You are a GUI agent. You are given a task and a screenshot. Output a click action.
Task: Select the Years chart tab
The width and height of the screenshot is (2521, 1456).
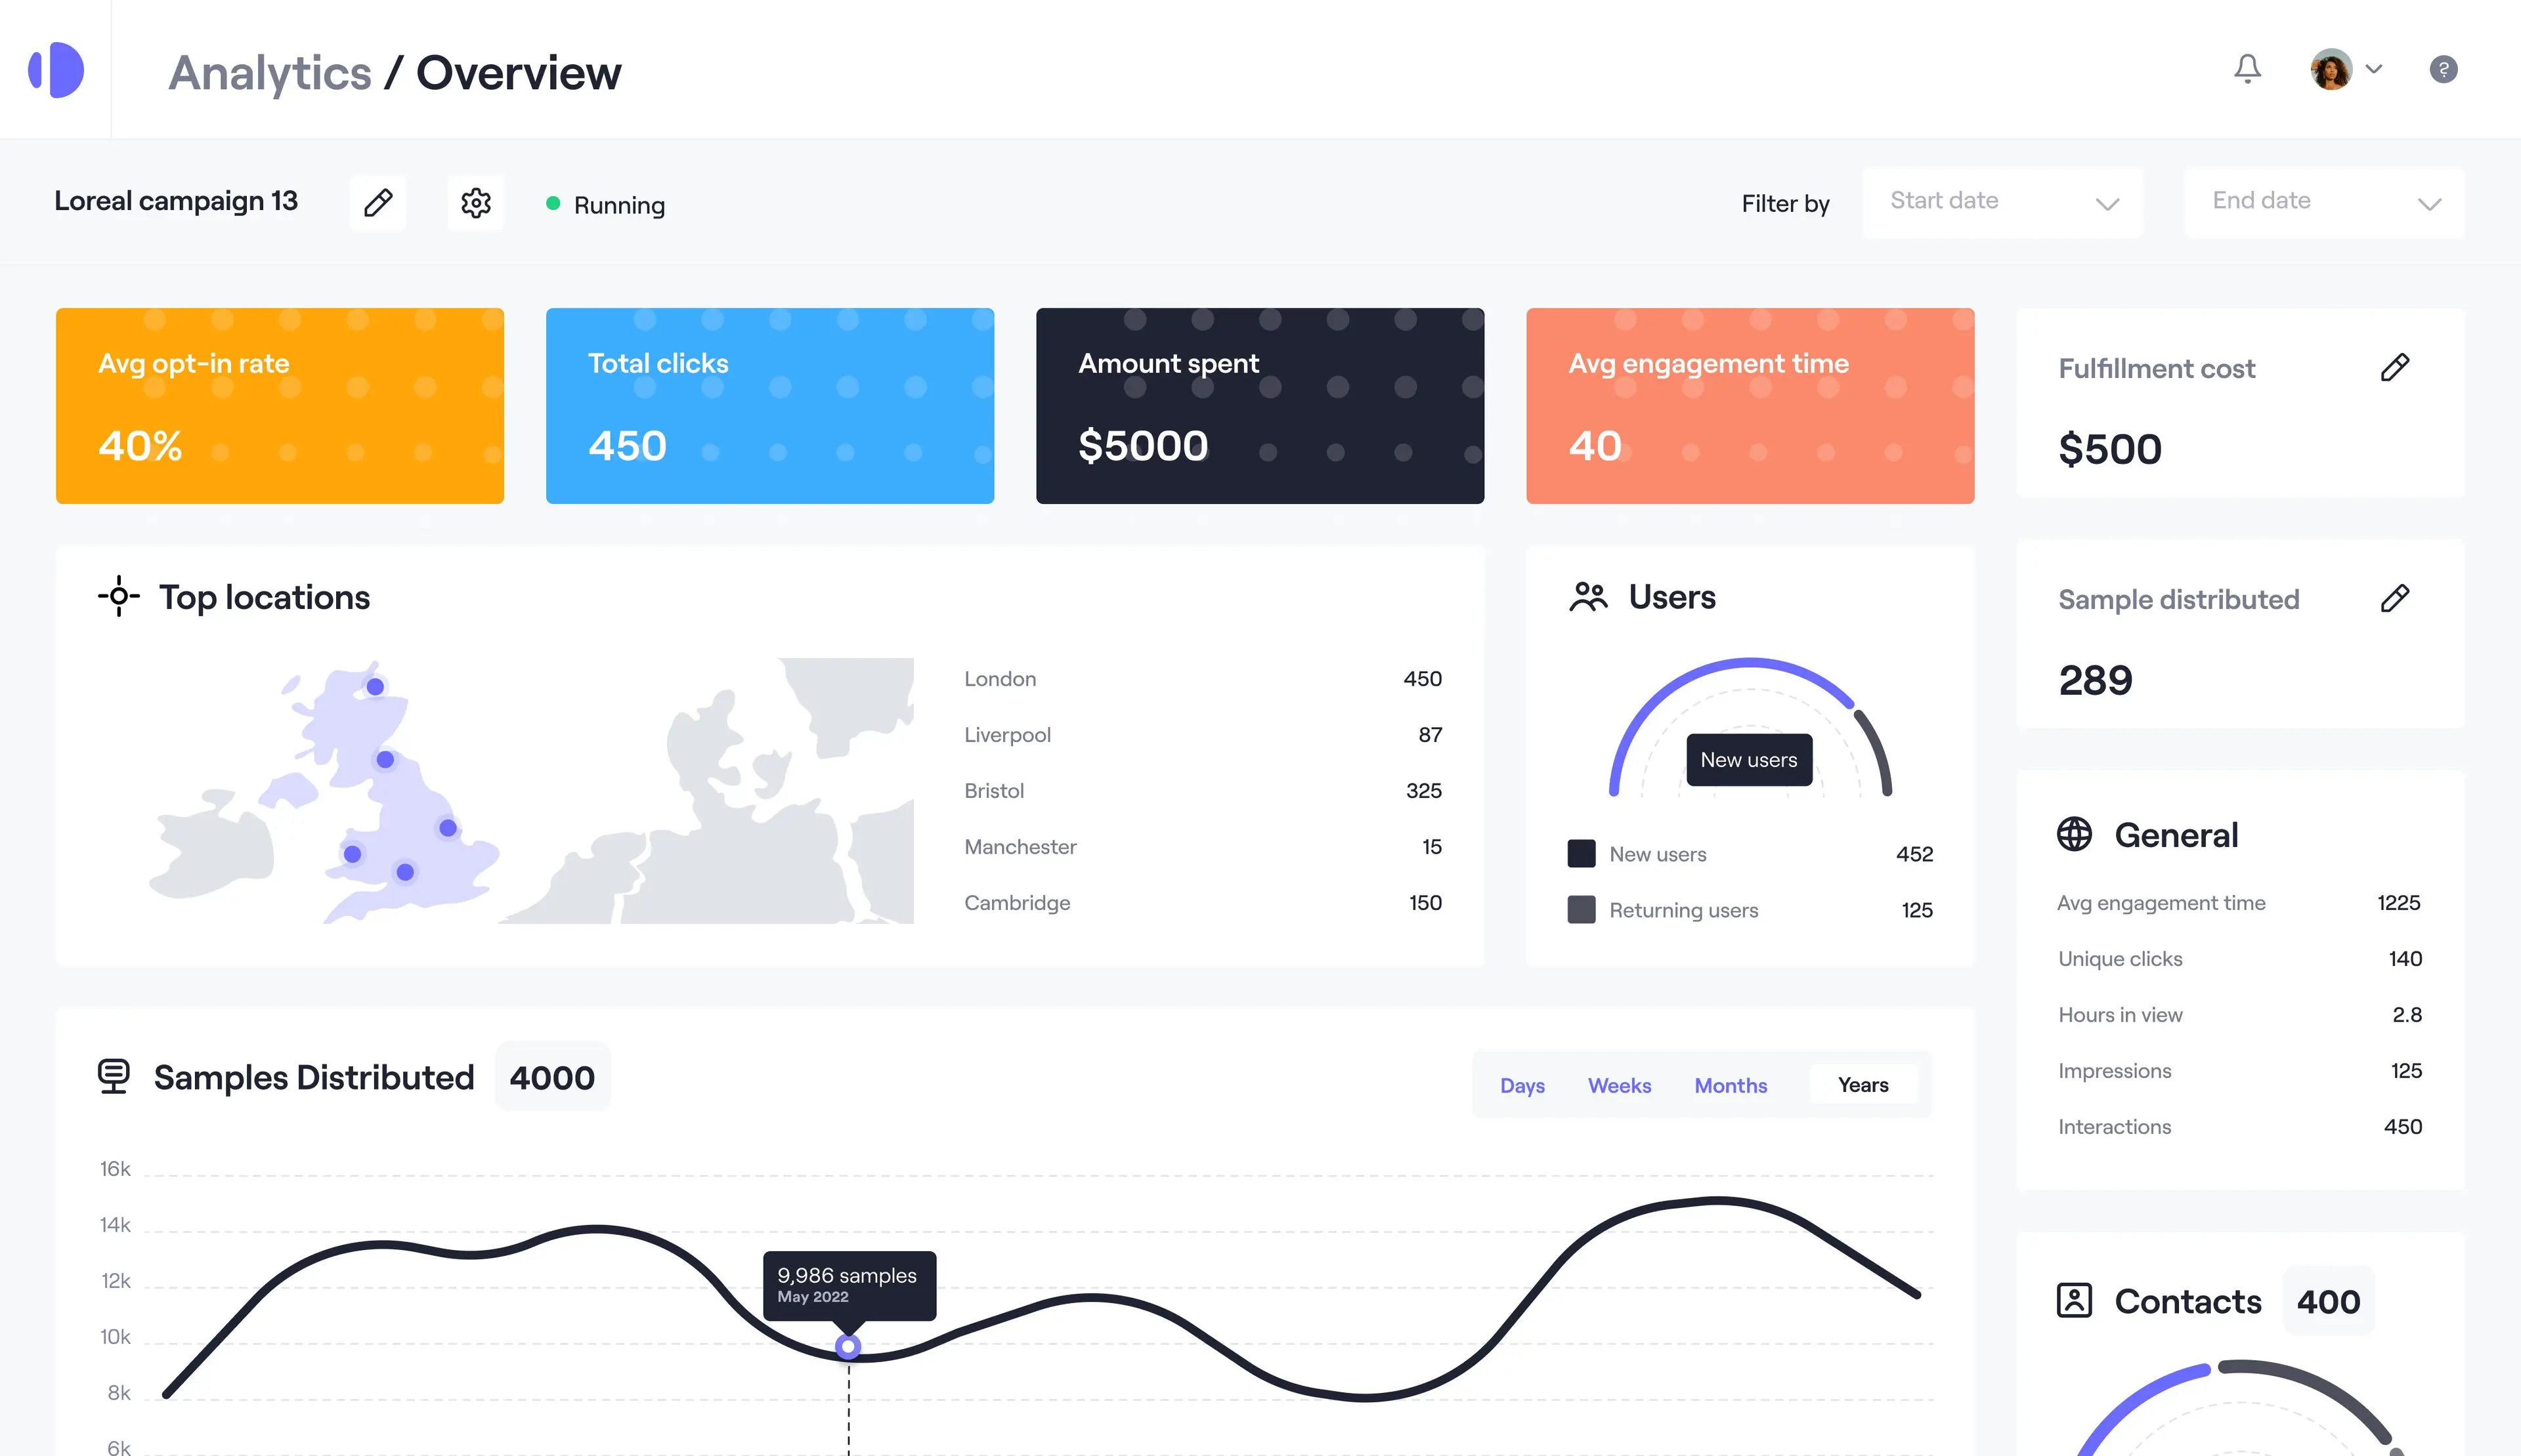pyautogui.click(x=1863, y=1085)
